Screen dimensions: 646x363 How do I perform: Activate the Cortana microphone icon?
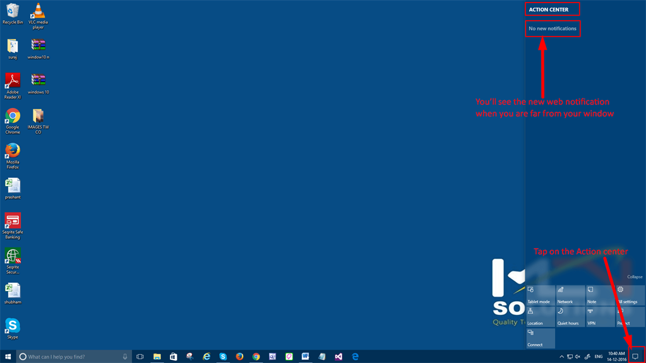(x=125, y=357)
